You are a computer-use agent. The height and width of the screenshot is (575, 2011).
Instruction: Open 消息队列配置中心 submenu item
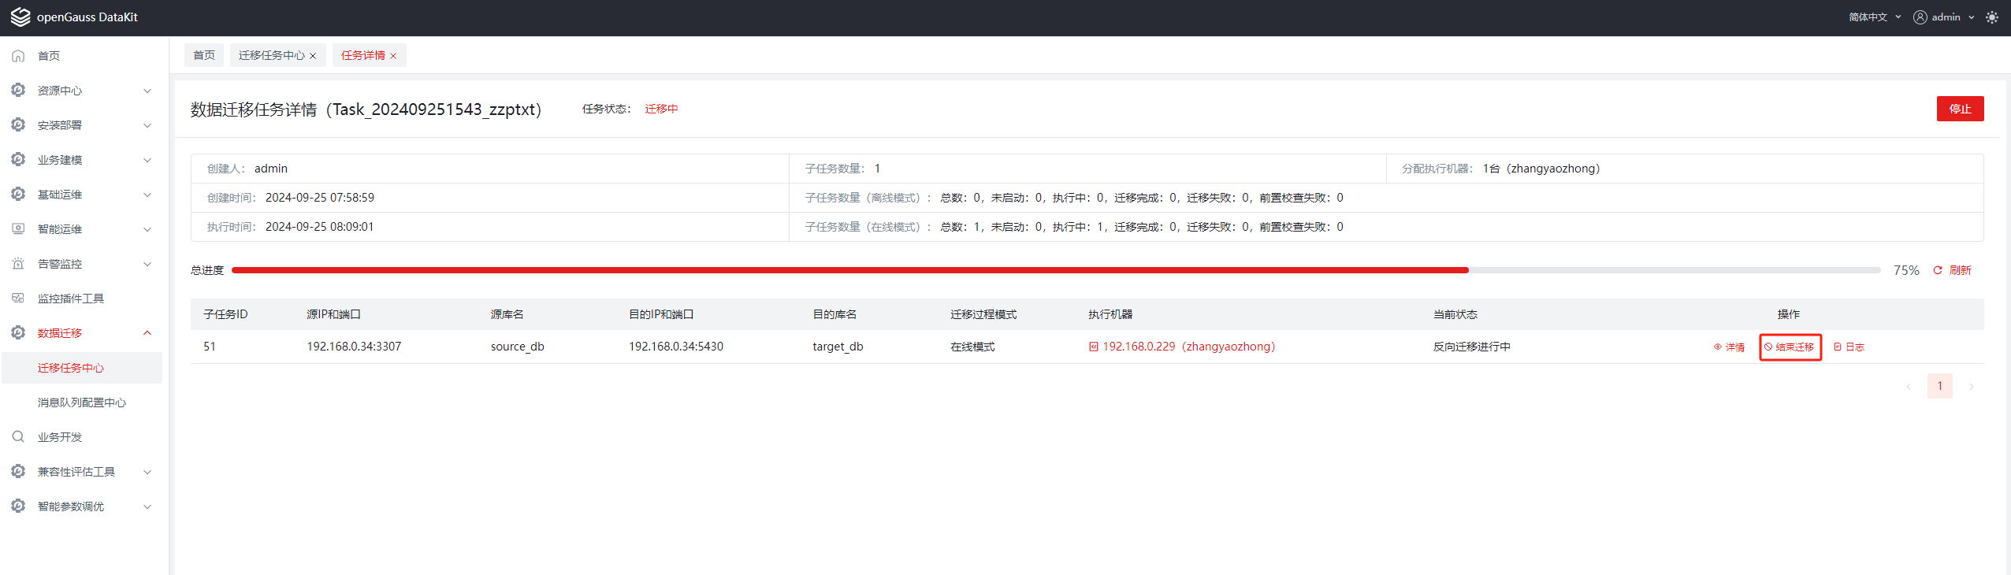82,402
